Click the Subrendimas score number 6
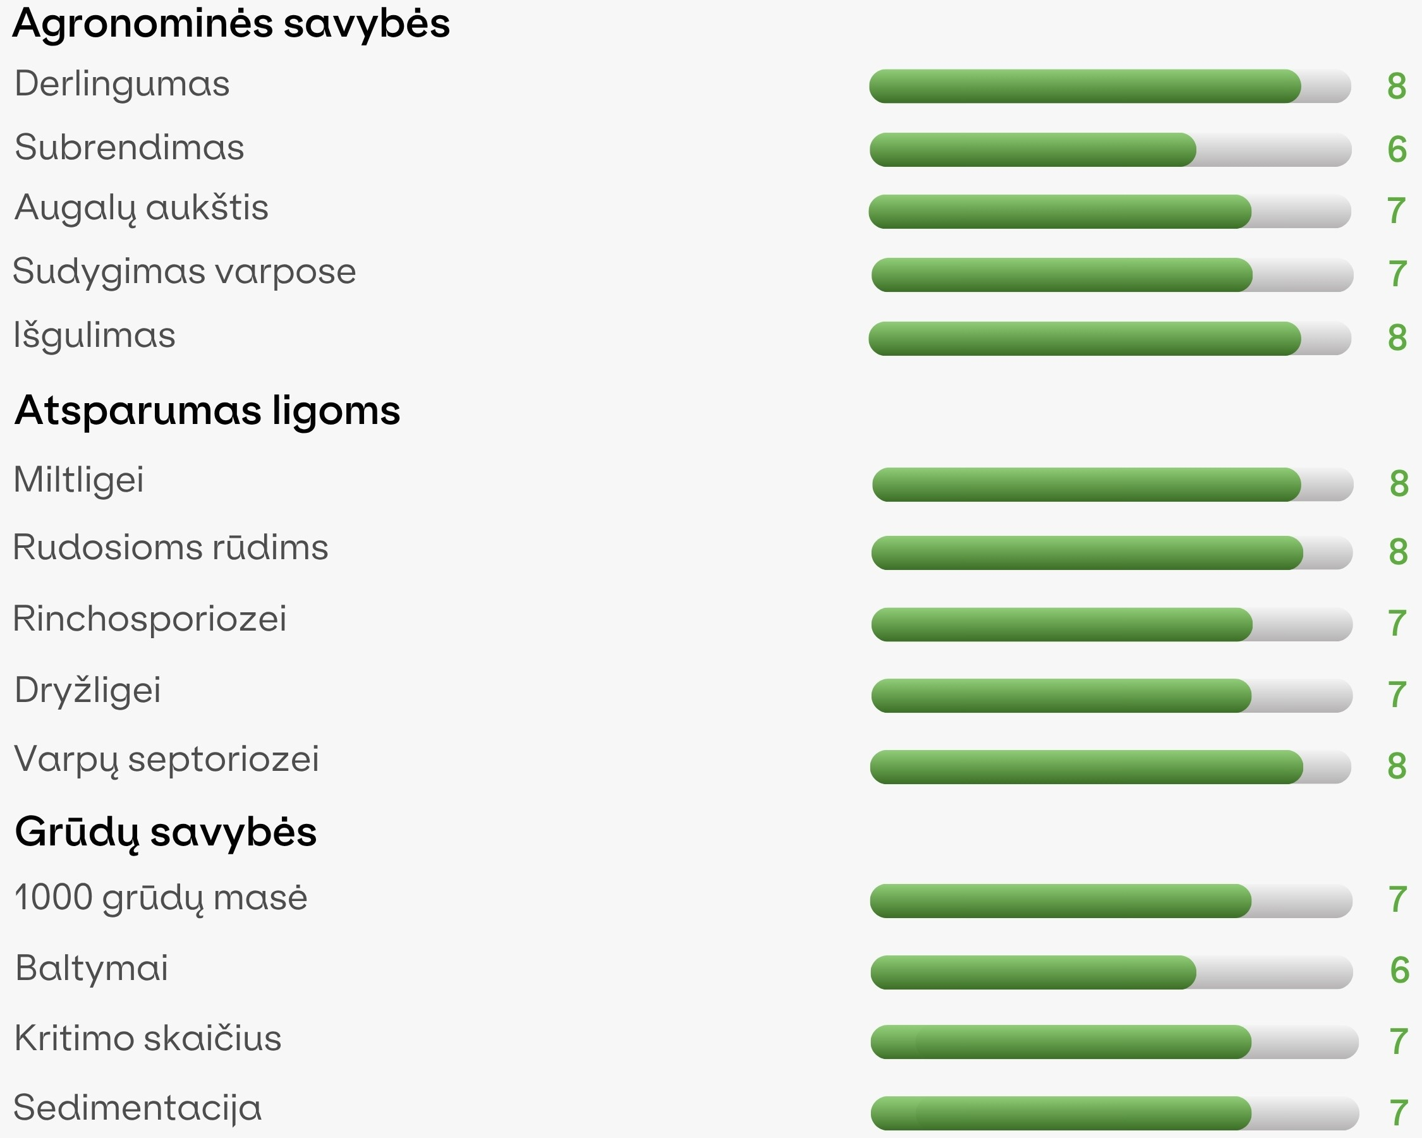This screenshot has height=1138, width=1422. [x=1397, y=149]
